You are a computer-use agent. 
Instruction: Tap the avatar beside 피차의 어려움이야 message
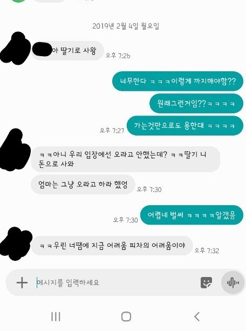(x=16, y=243)
